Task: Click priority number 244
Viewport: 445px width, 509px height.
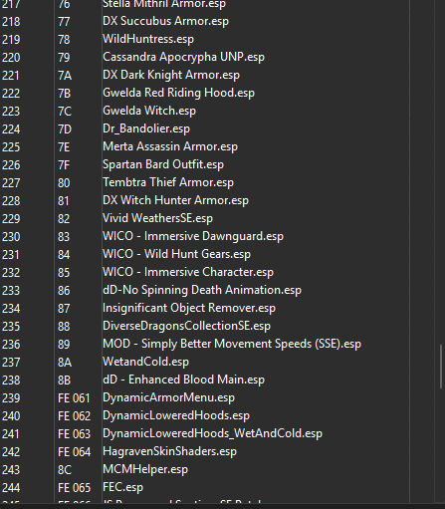Action: 11,487
